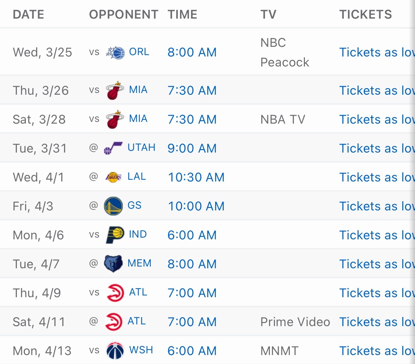This screenshot has width=415, height=364.
Task: Click the Indiana Pacers logo
Action: [x=115, y=235]
